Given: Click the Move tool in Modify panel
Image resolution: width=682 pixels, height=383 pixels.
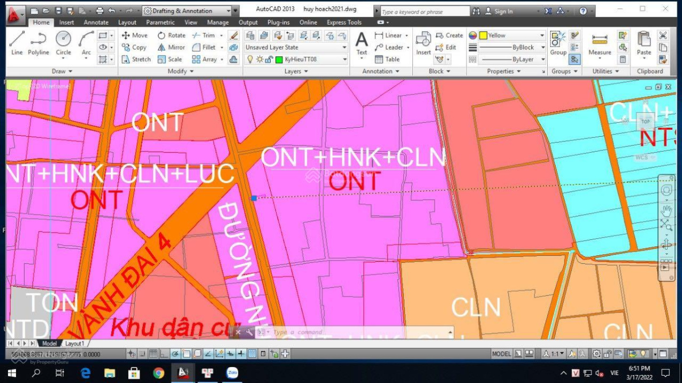Looking at the screenshot, I should [134, 35].
